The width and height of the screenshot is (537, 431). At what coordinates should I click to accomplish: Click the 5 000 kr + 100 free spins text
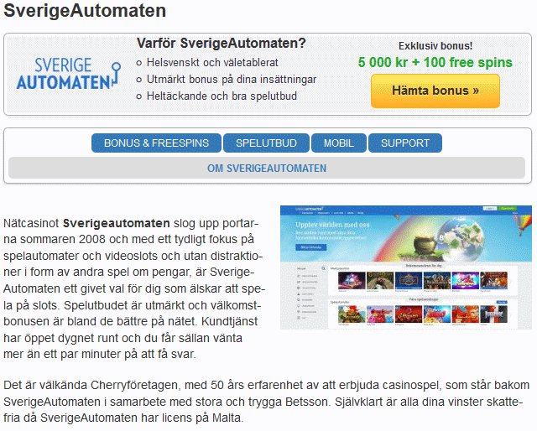(x=435, y=62)
